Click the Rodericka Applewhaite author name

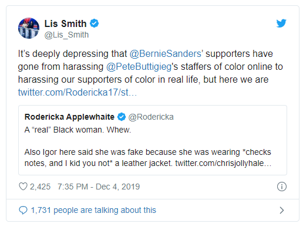(69, 117)
